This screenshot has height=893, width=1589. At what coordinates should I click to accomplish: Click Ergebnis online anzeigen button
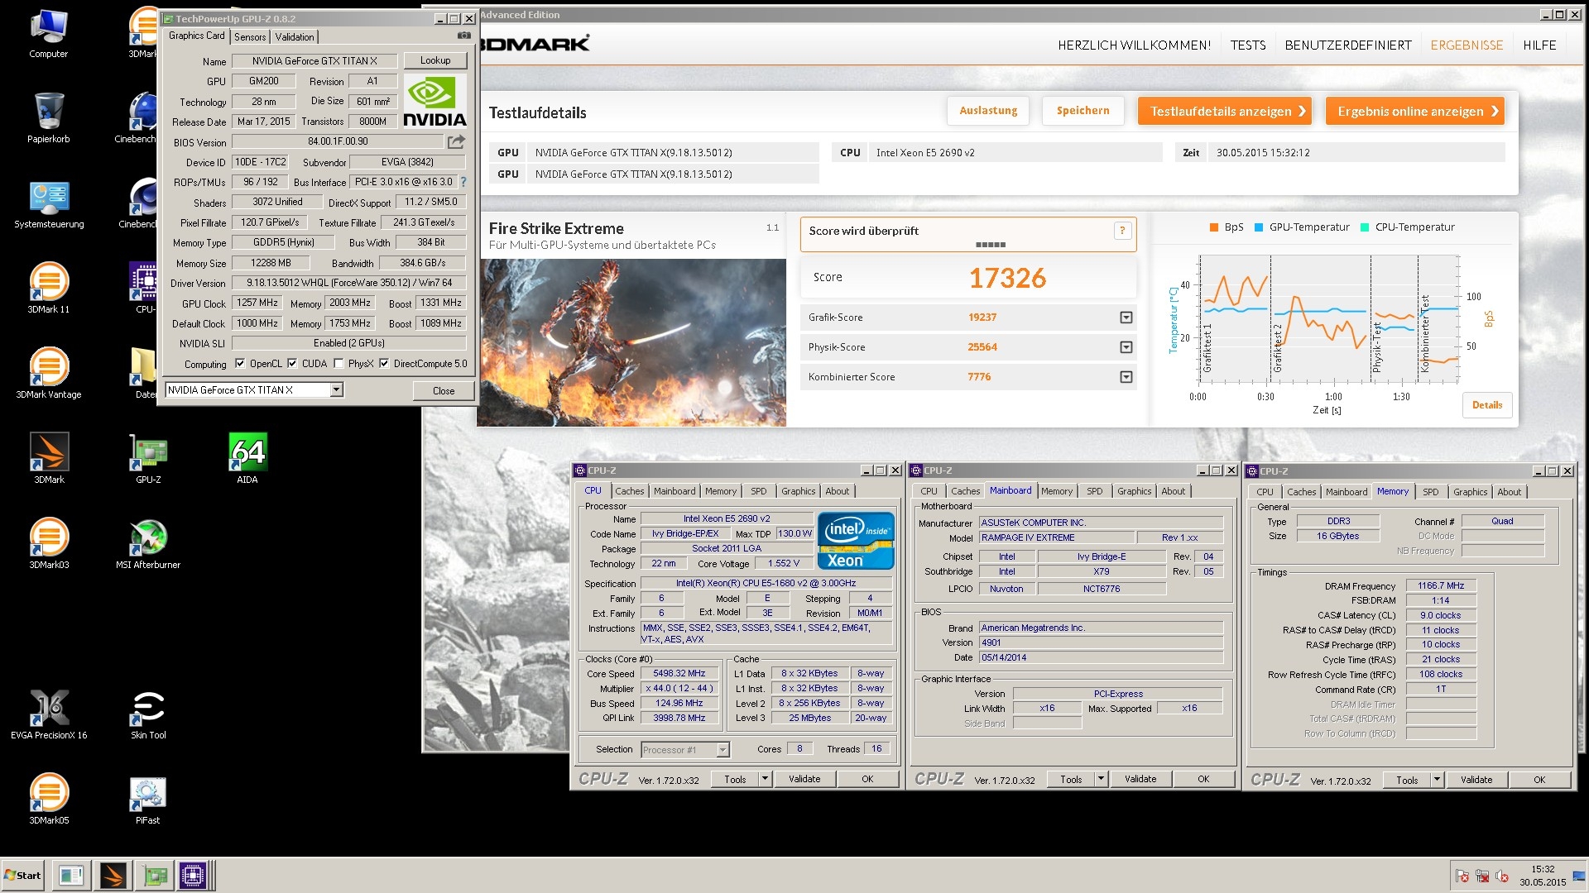(x=1415, y=111)
